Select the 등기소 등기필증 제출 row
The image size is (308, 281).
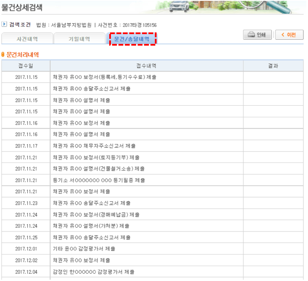(152, 180)
